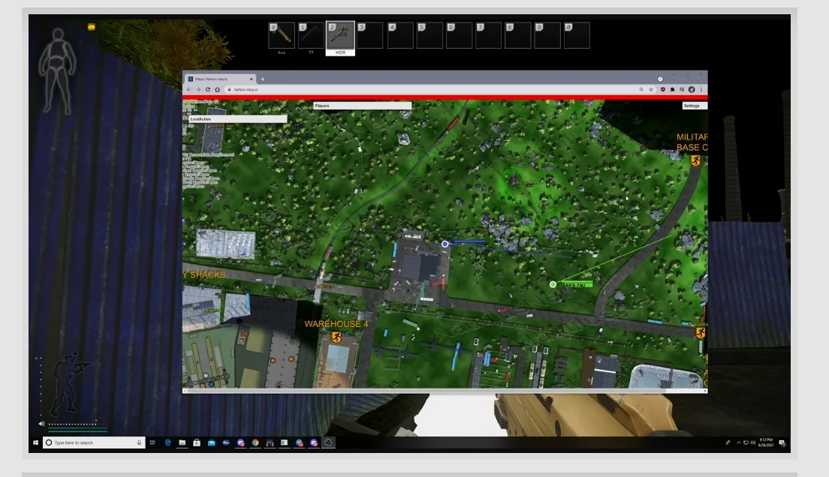Select the tarkov.naq.io browser tab
Image resolution: width=829 pixels, height=477 pixels.
(x=220, y=79)
